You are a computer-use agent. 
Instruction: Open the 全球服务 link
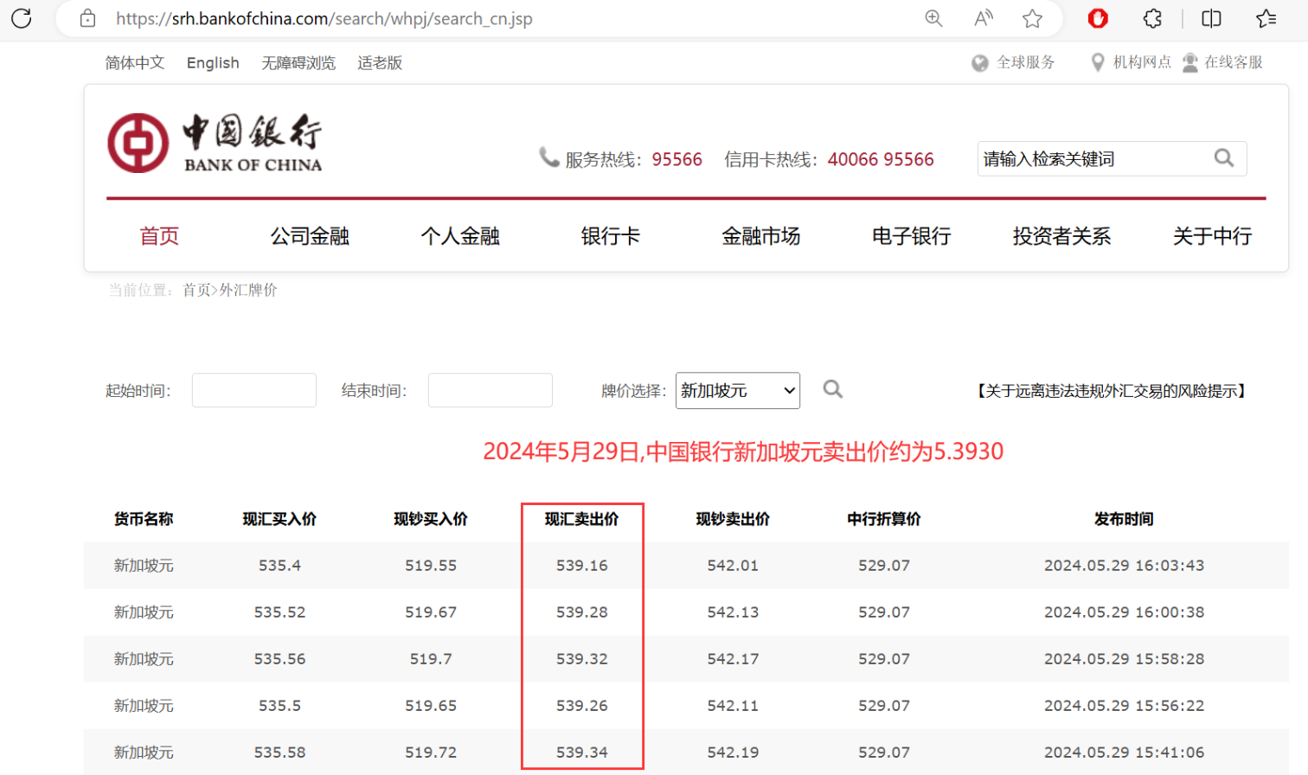[x=1026, y=62]
